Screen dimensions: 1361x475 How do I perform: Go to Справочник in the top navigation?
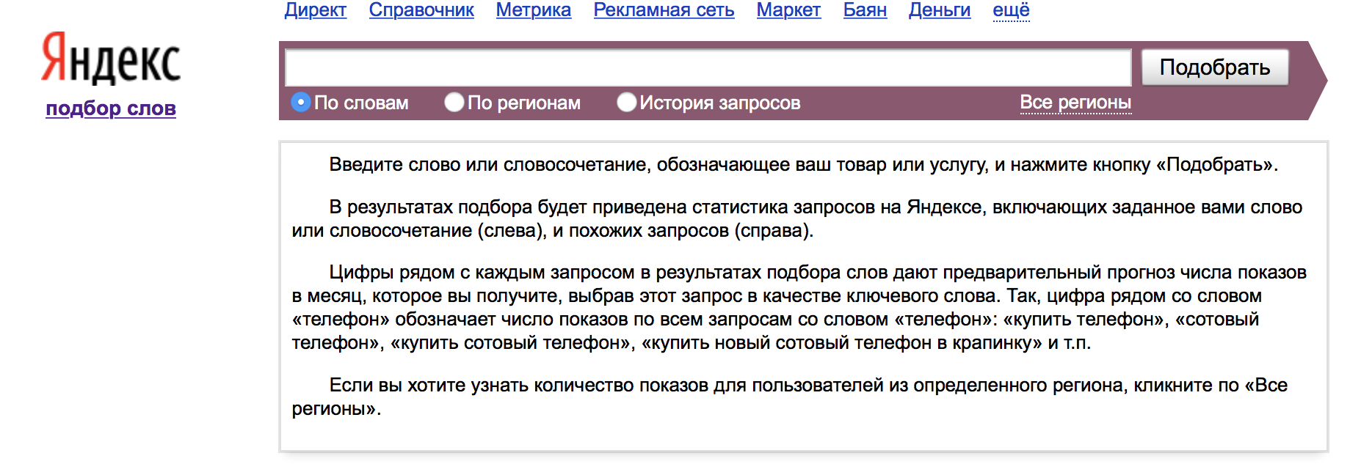coord(421,10)
